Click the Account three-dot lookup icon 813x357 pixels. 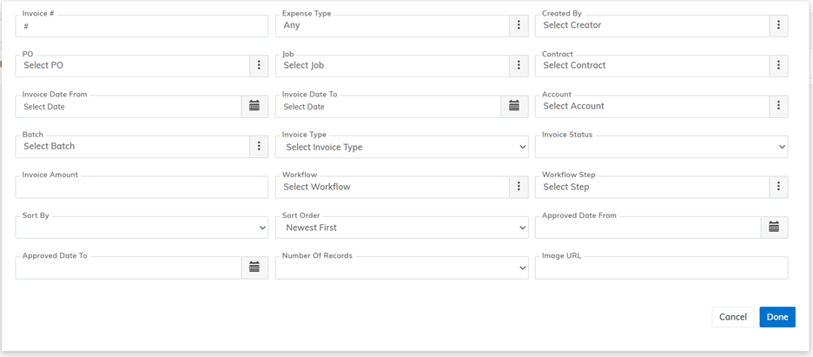click(x=778, y=106)
